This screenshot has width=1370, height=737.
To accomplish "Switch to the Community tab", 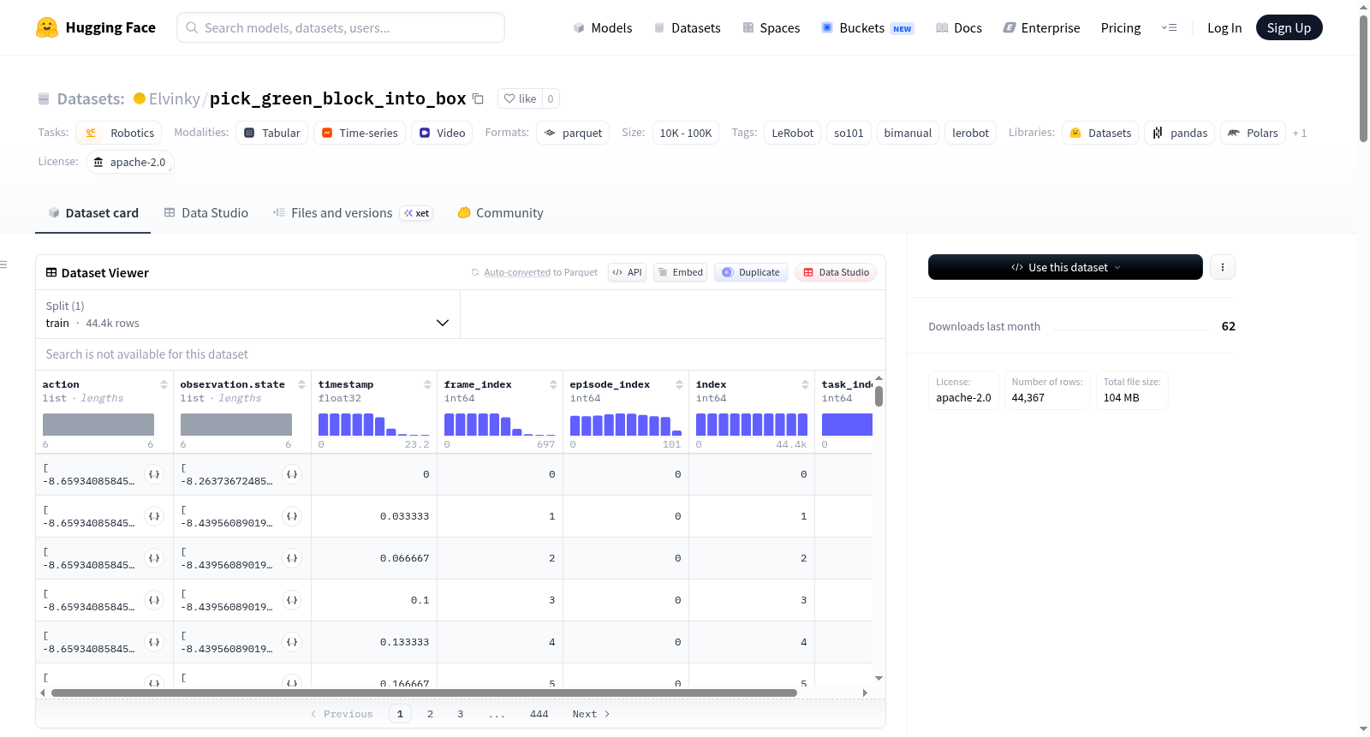I will coord(501,213).
